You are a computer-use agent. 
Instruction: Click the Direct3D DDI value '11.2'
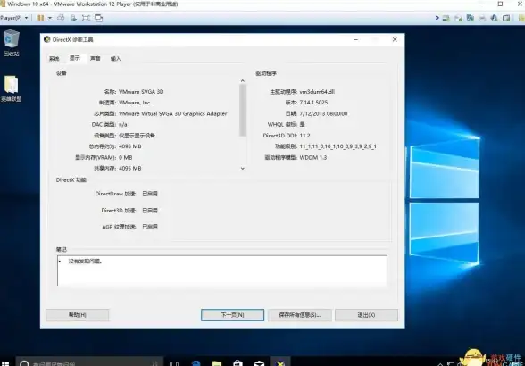[304, 136]
